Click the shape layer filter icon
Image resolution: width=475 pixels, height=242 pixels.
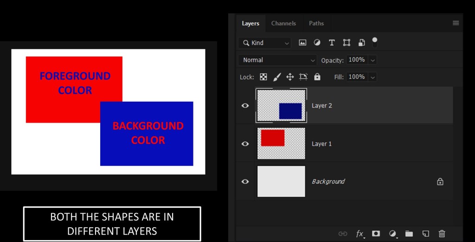click(347, 43)
